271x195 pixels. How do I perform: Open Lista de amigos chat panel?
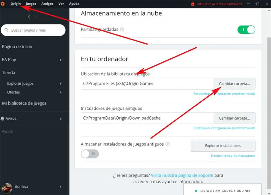223,189
